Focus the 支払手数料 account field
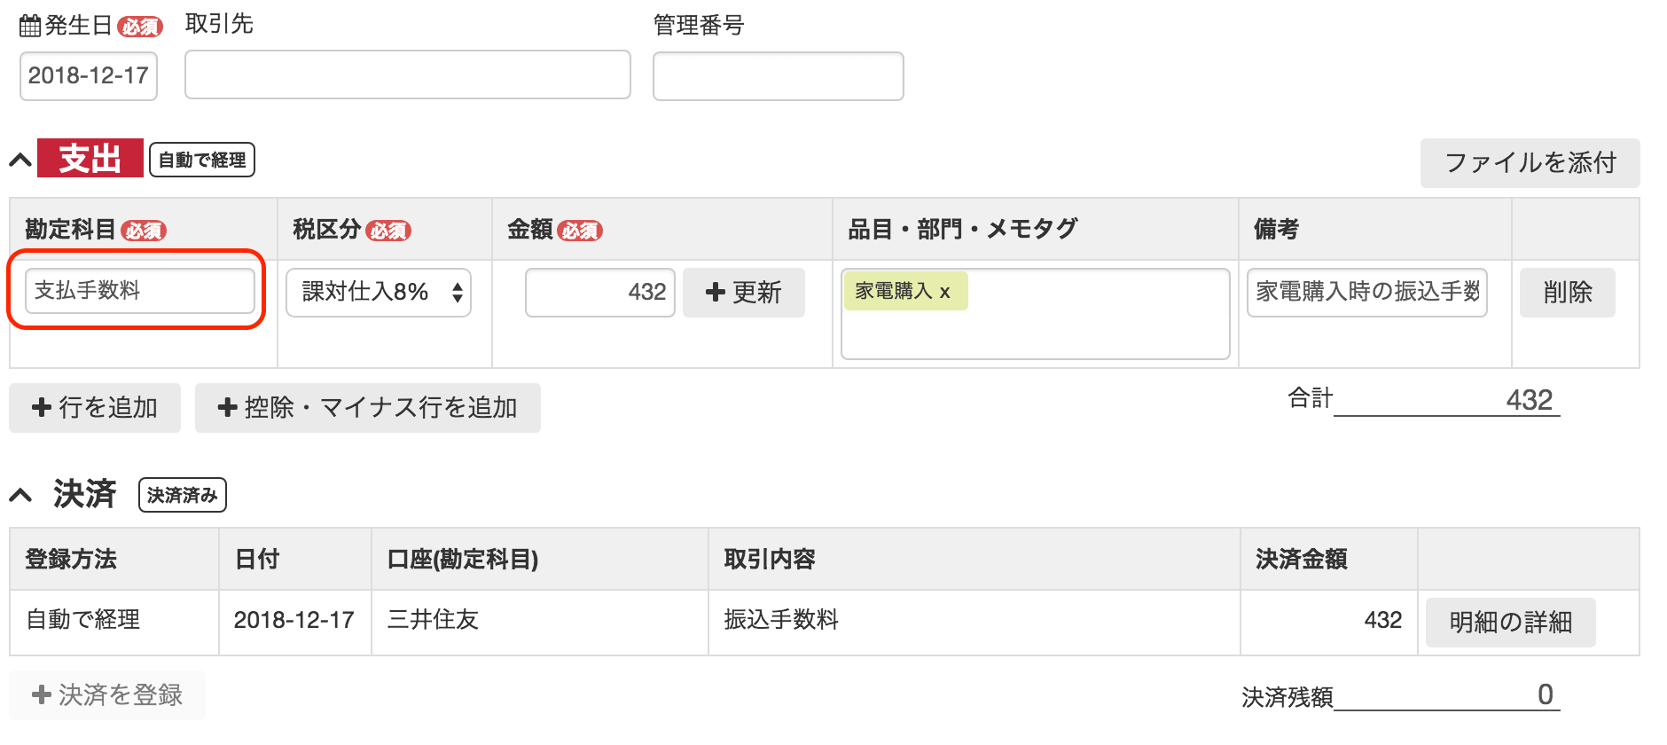Screen dimensions: 1667x745 coord(139,291)
